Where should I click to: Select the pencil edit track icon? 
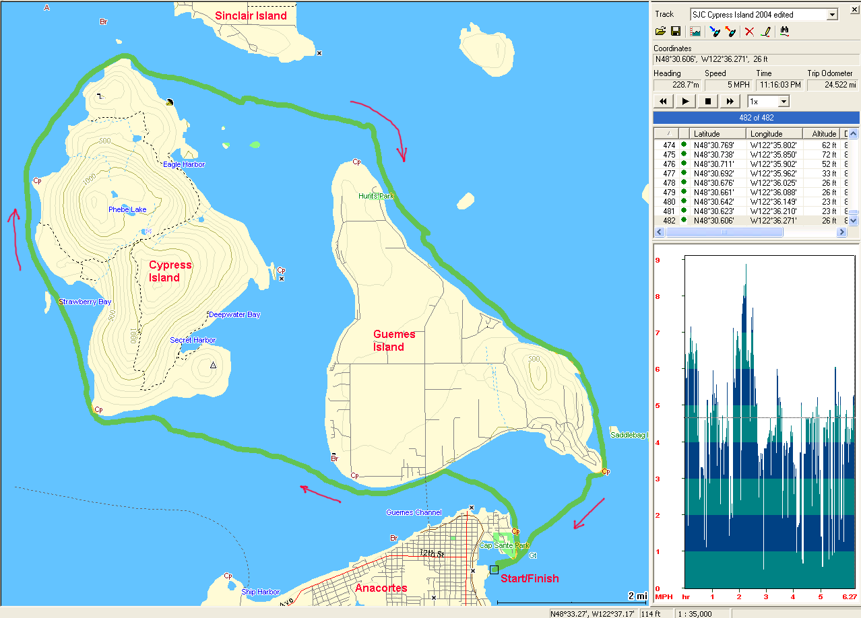[765, 32]
